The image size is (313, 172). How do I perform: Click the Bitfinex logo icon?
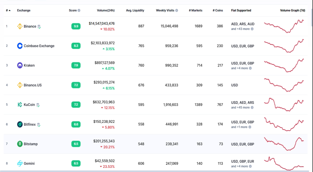(20, 124)
